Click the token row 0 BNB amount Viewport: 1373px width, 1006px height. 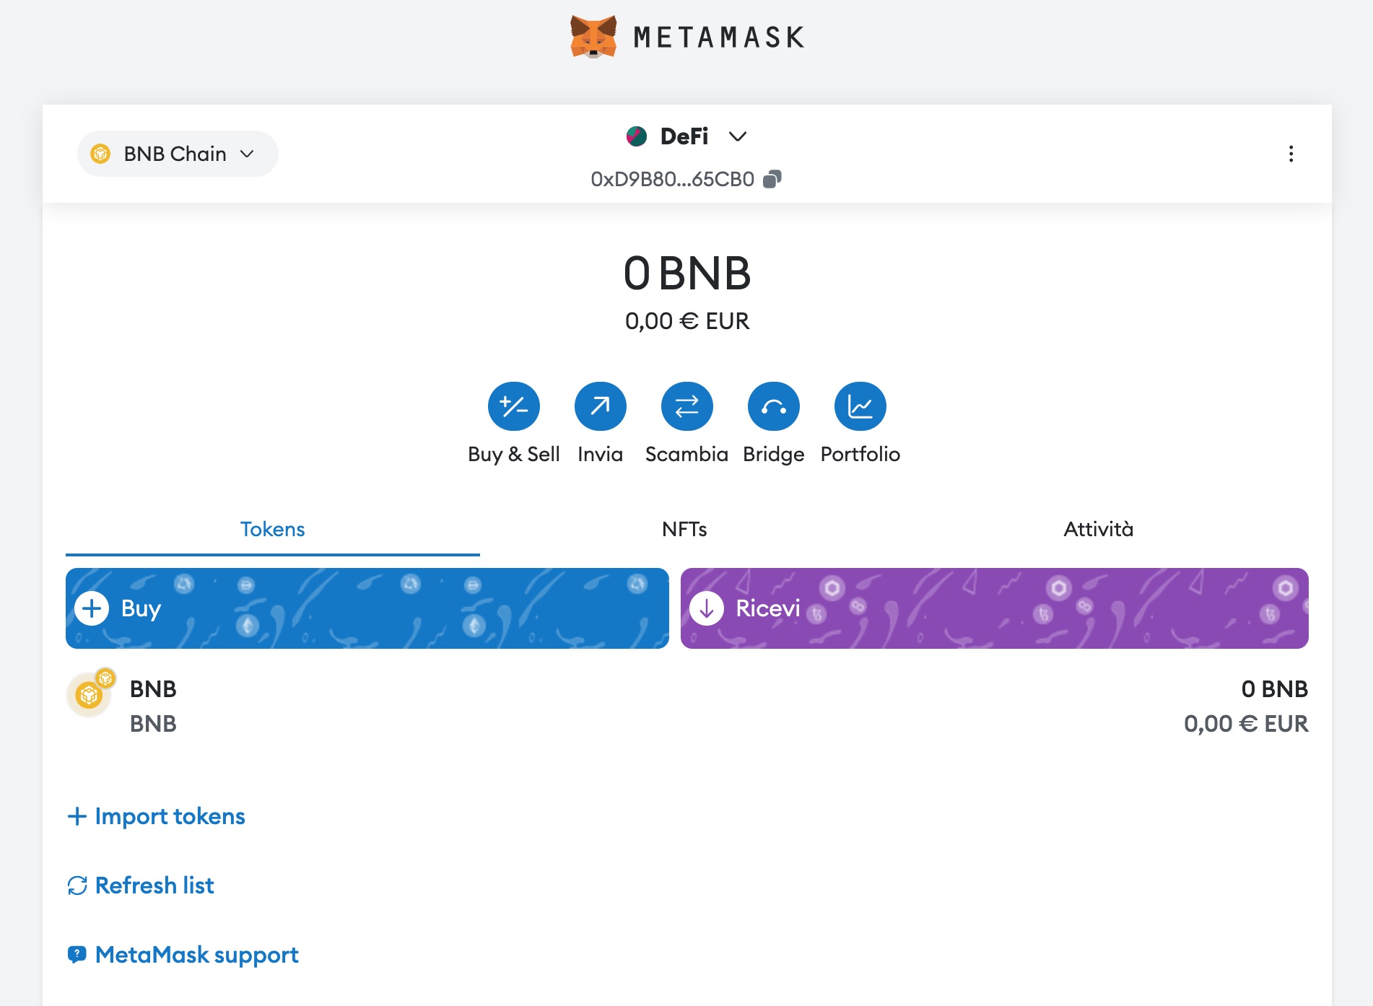1275,689
